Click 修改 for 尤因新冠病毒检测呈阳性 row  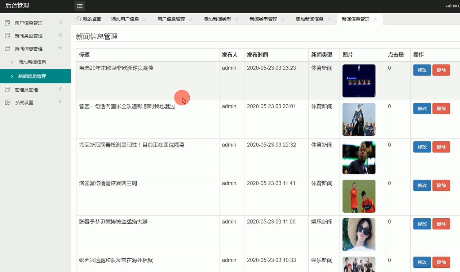point(422,147)
